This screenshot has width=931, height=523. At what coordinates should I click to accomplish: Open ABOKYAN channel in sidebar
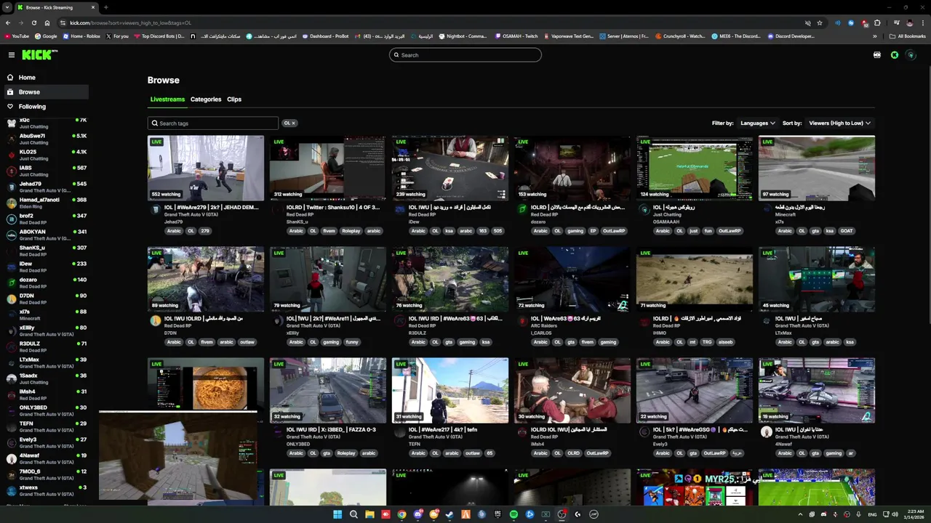(45, 235)
